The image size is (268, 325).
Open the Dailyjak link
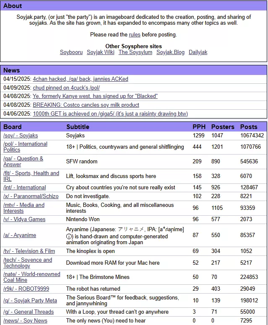point(198,52)
